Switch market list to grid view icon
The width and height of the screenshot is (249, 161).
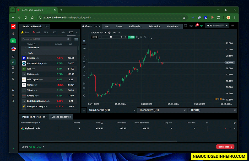[x=76, y=39]
